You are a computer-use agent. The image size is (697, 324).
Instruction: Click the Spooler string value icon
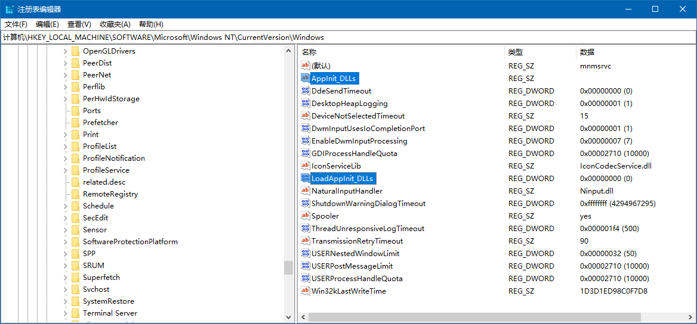point(306,216)
